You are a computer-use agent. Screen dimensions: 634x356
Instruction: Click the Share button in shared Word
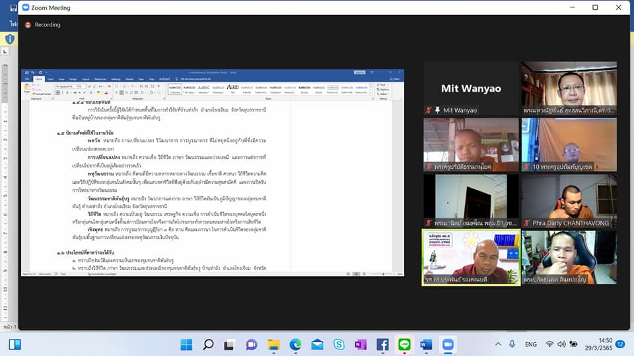click(x=395, y=79)
